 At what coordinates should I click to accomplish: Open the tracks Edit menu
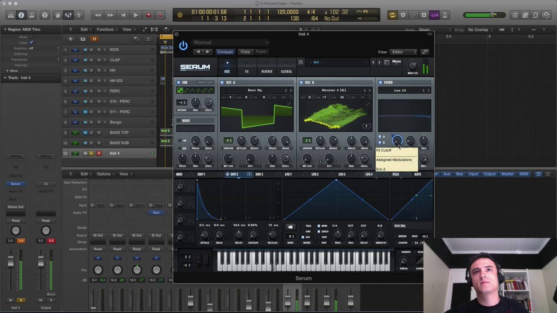(85, 30)
